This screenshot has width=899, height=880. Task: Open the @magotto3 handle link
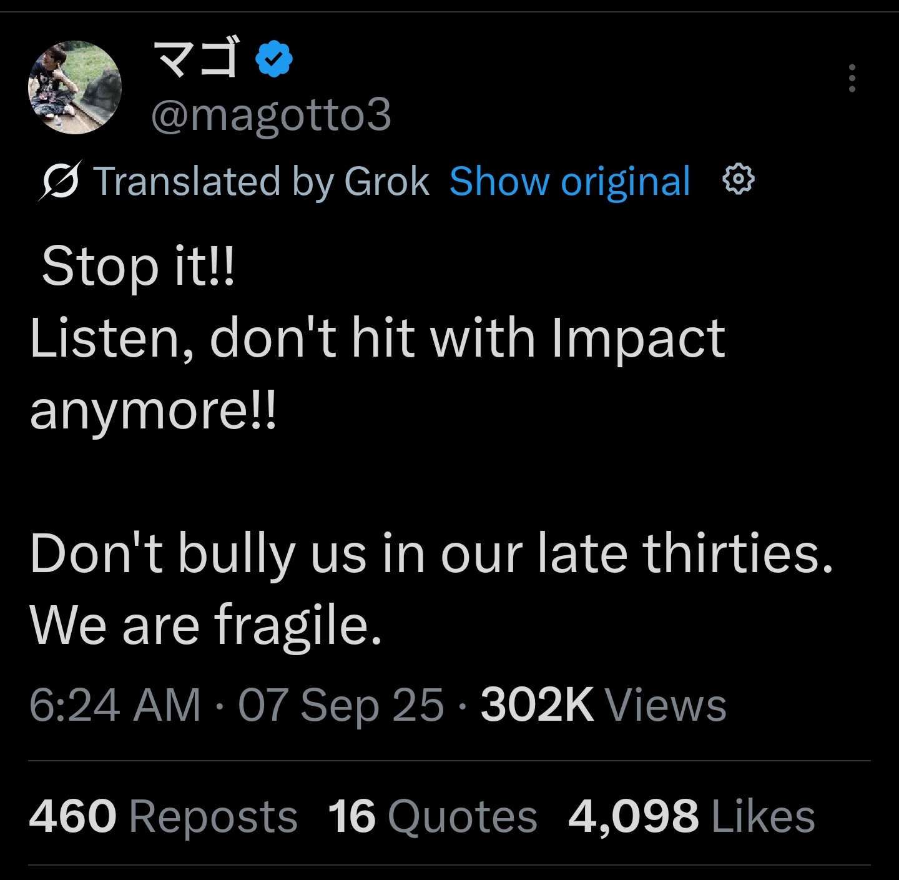pos(271,115)
